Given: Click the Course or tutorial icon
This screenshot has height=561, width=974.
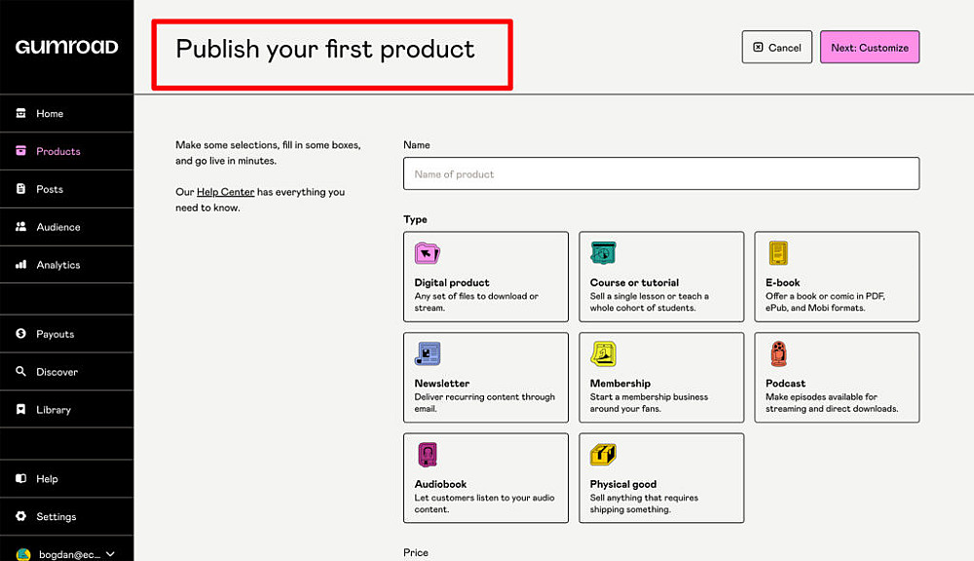Looking at the screenshot, I should coord(603,253).
